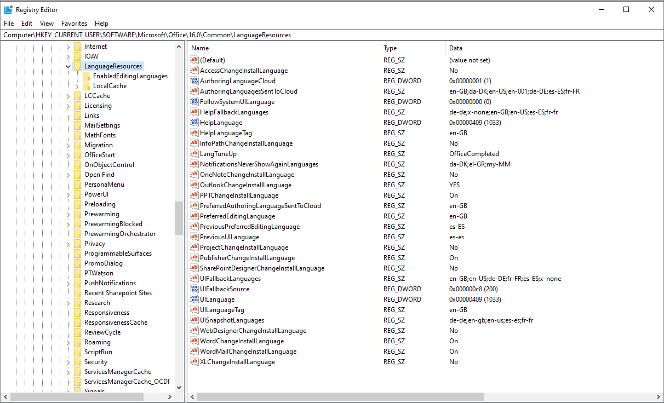Click the string icon beside UISnapshotLanguages
The image size is (664, 403).
coord(194,320)
